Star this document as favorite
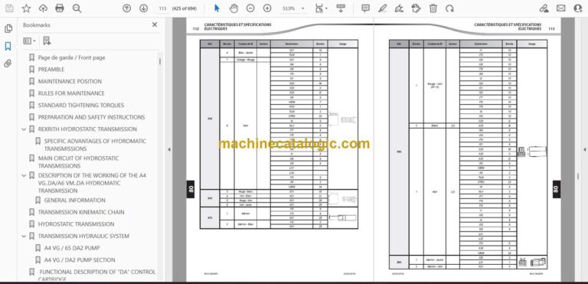The height and width of the screenshot is (284, 588). (26, 8)
